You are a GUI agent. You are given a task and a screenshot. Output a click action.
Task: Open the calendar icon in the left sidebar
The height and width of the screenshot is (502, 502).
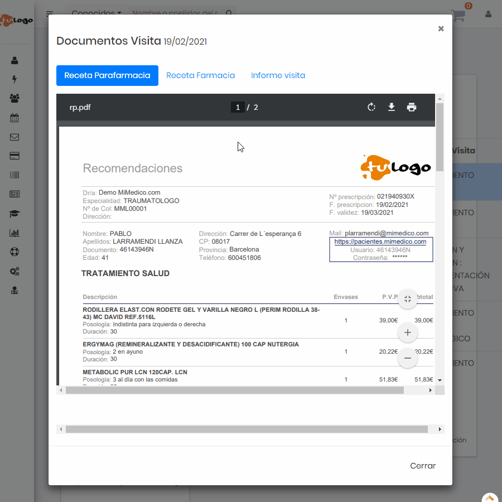click(15, 118)
